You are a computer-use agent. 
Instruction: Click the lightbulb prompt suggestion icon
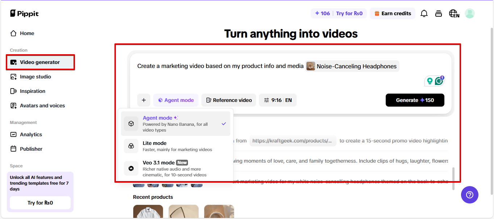(x=430, y=81)
